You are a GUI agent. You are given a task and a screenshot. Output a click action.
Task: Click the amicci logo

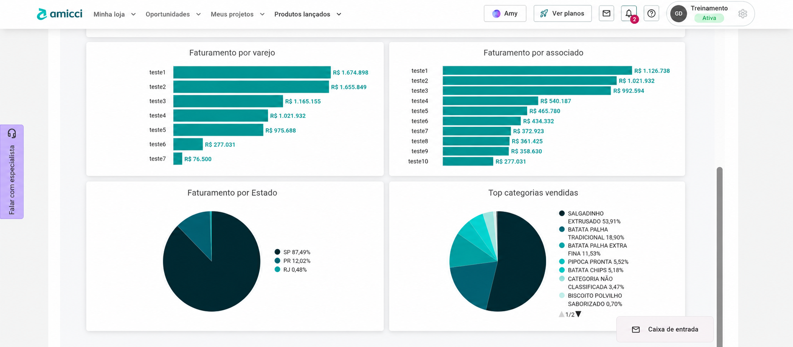59,14
